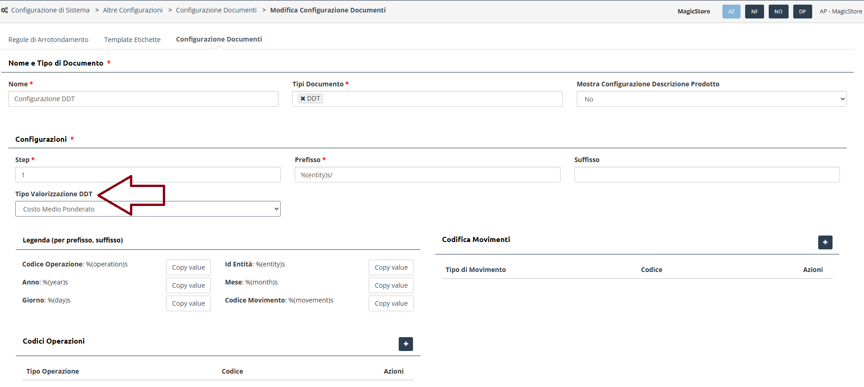Open Configurazione di Sistema breadcrumb
Screen dimensions: 864x387
tap(50, 10)
